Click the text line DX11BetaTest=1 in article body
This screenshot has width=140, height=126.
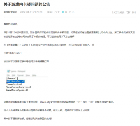pos(13,53)
